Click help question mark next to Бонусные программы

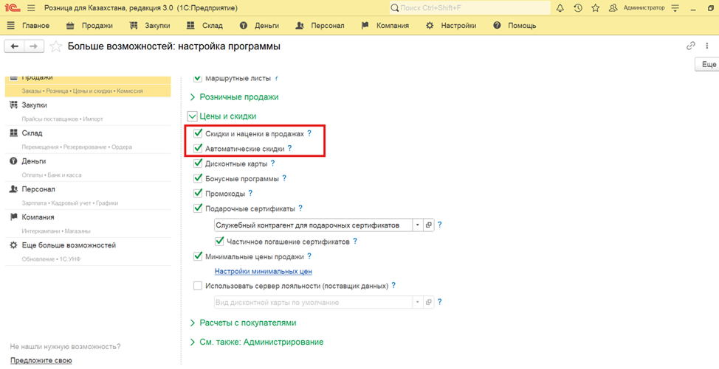click(x=284, y=178)
